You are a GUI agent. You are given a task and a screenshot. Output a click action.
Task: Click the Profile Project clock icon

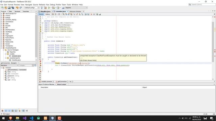click(58, 8)
